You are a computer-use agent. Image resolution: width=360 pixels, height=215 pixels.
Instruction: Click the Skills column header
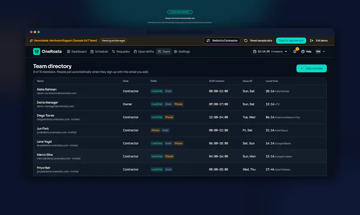tap(153, 81)
